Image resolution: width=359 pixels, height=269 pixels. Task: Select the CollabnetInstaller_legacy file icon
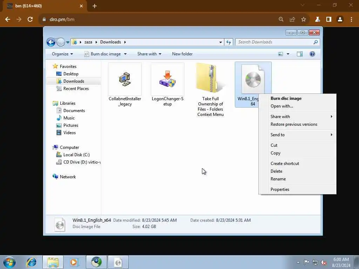tap(125, 79)
